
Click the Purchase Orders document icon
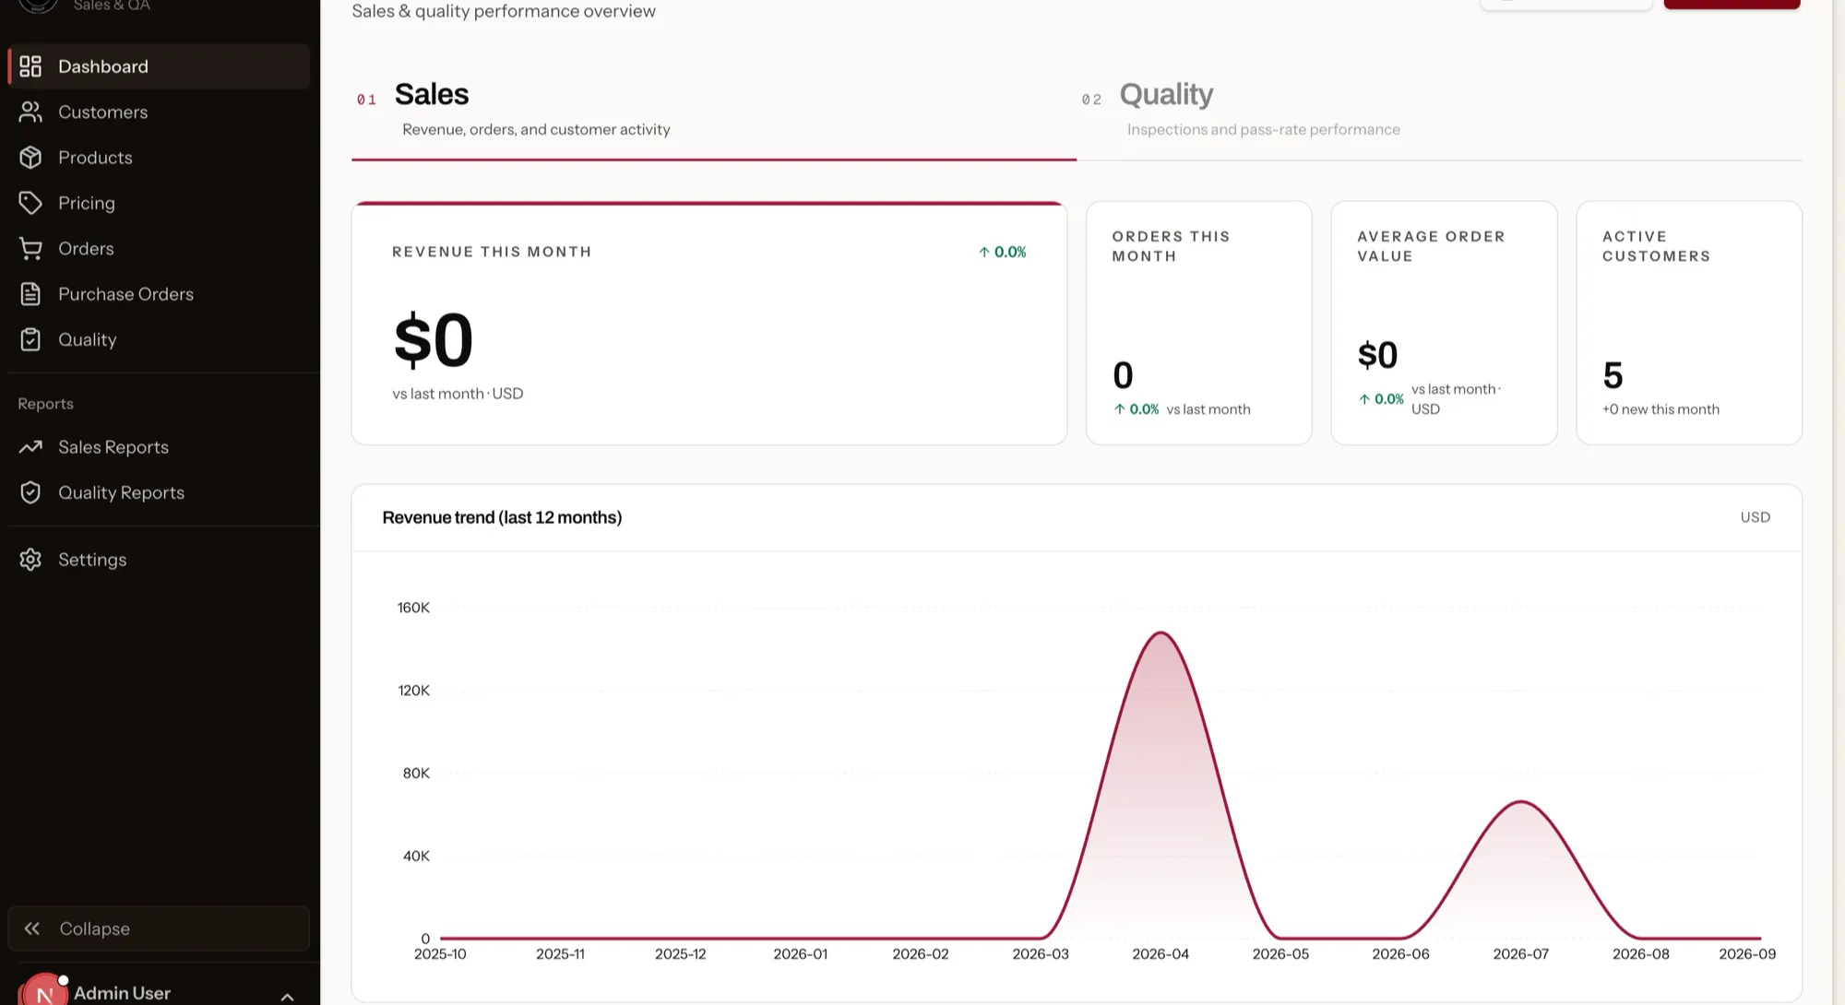tap(30, 294)
